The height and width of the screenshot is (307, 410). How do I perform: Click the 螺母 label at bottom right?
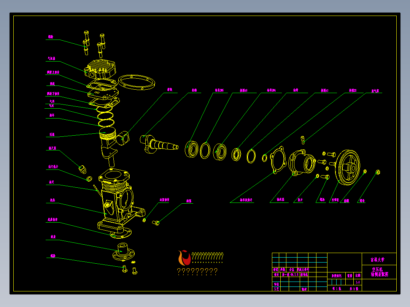[x=362, y=201]
